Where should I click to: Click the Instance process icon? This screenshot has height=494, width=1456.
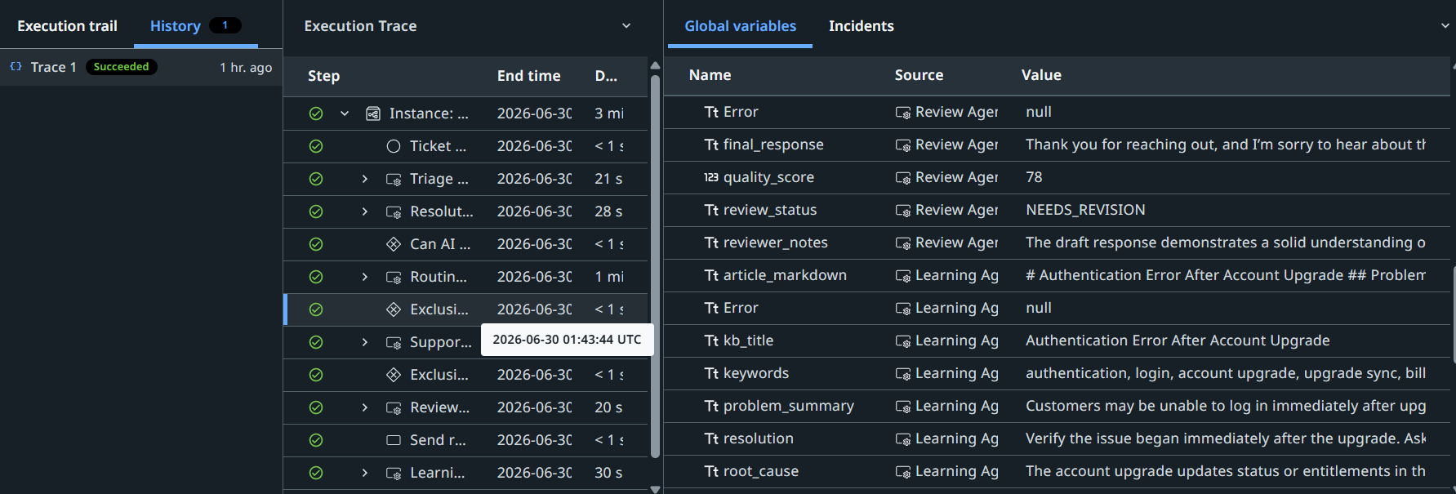pyautogui.click(x=373, y=113)
